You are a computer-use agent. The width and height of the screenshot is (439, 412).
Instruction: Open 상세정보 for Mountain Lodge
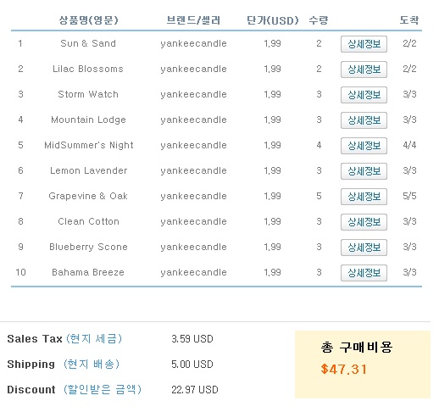point(364,120)
